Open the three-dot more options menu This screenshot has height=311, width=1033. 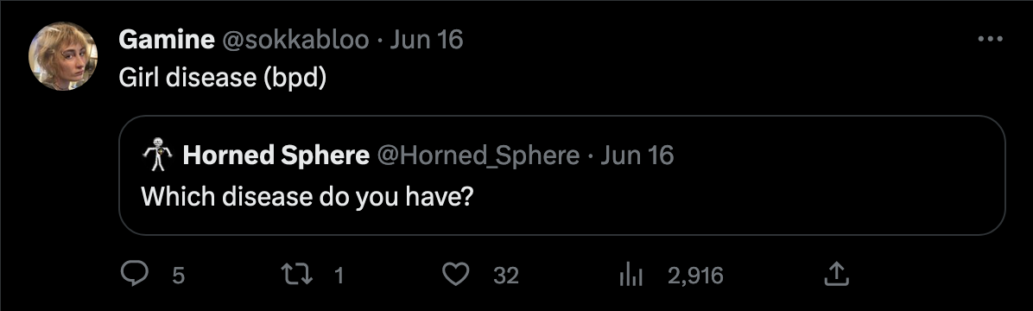pyautogui.click(x=990, y=40)
